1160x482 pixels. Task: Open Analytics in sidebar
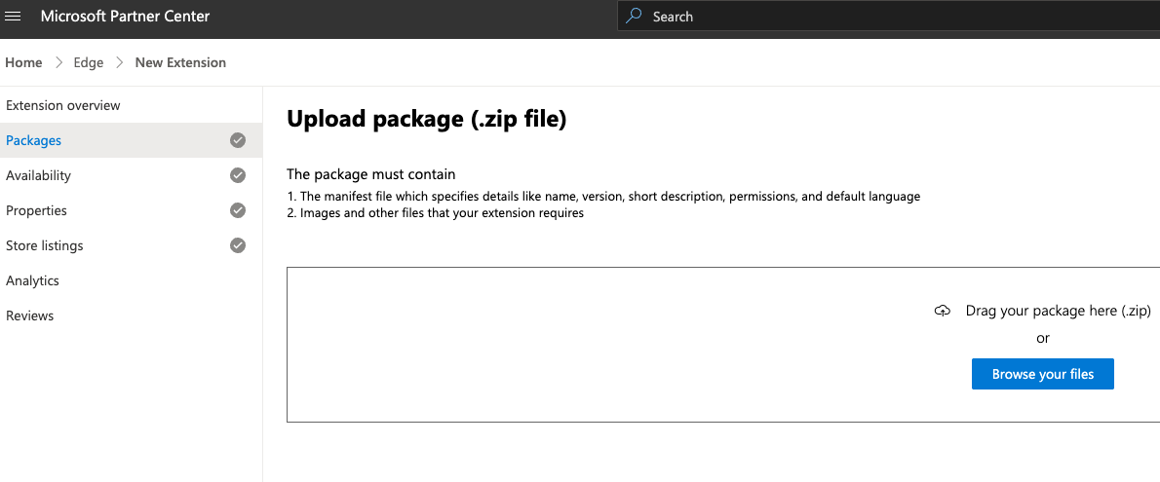[33, 280]
